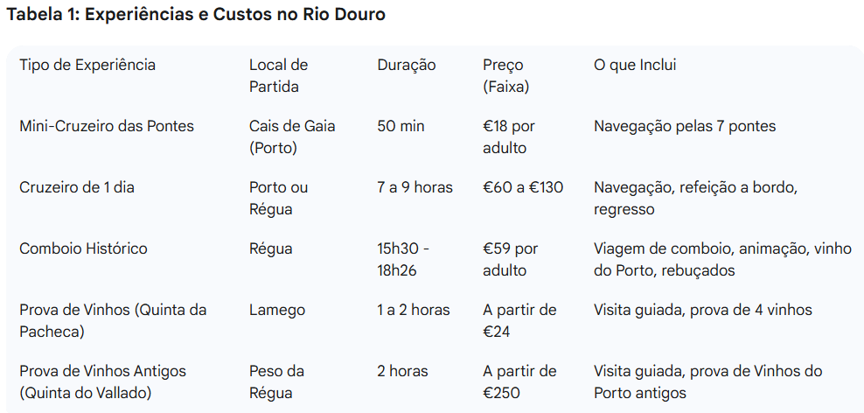Click the table title 'Tabela 1: Experiências e Custos no Rio Douro'
Screen dimensions: 864x413
point(196,15)
